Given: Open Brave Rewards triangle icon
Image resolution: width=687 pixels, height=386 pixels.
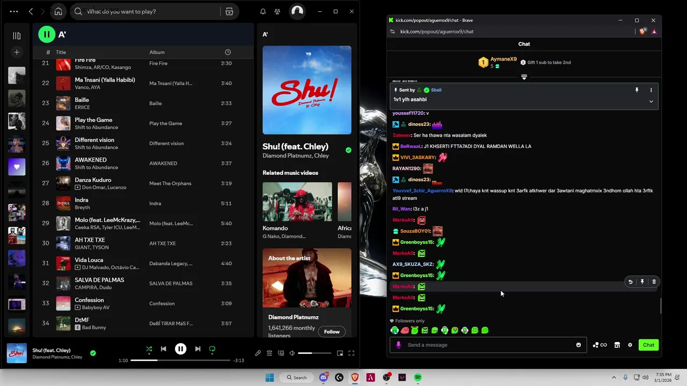Looking at the screenshot, I should [654, 32].
